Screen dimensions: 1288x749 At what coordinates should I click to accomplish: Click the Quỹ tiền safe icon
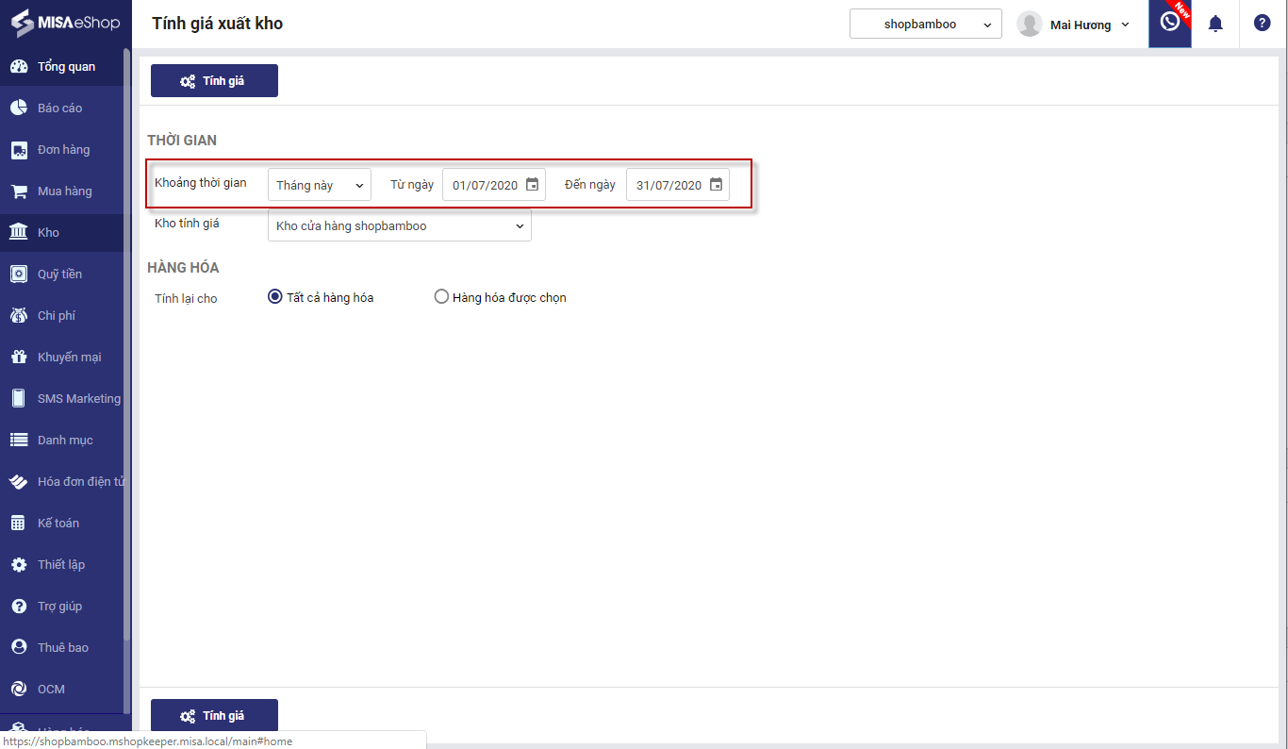[x=19, y=274]
